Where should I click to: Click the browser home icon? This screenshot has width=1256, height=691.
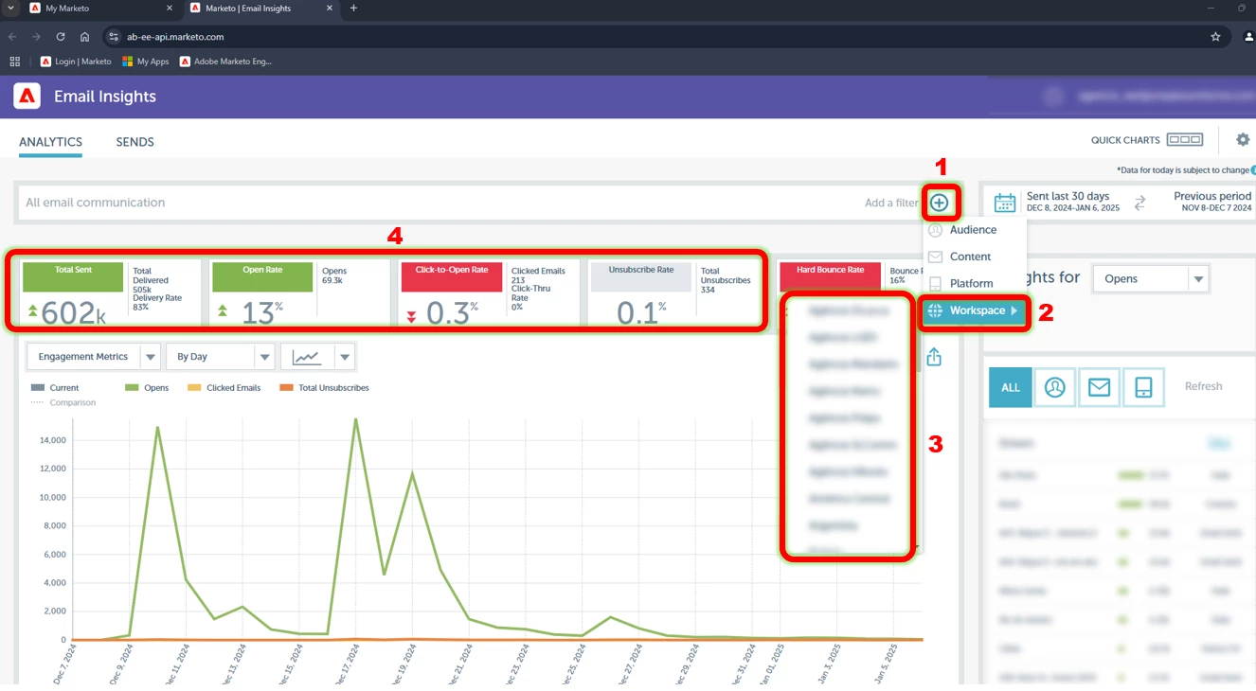point(84,37)
